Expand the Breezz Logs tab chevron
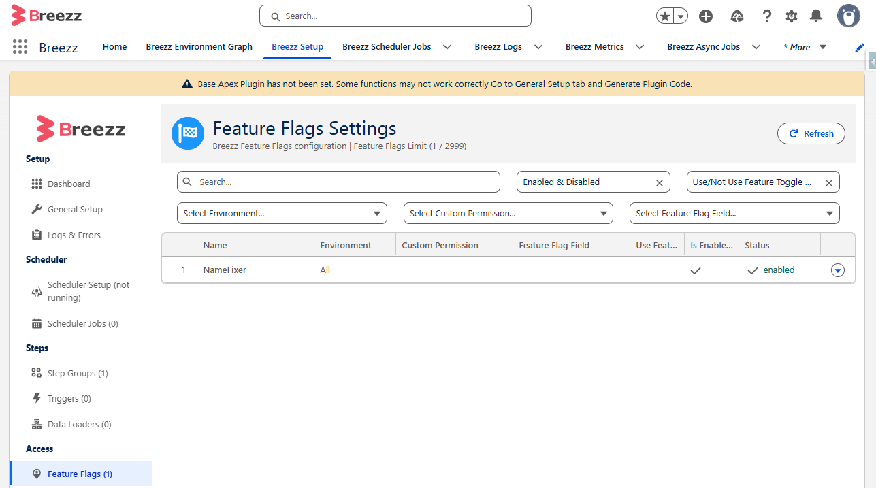This screenshot has height=488, width=876. point(538,47)
